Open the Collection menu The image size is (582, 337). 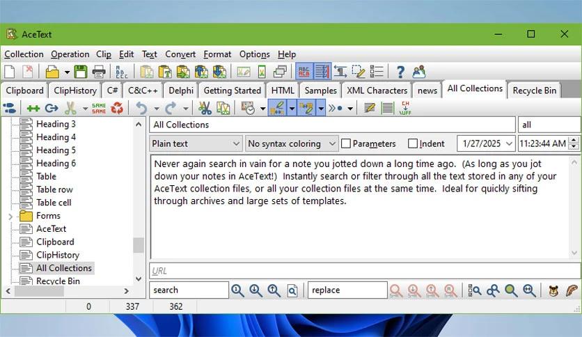[x=24, y=54]
